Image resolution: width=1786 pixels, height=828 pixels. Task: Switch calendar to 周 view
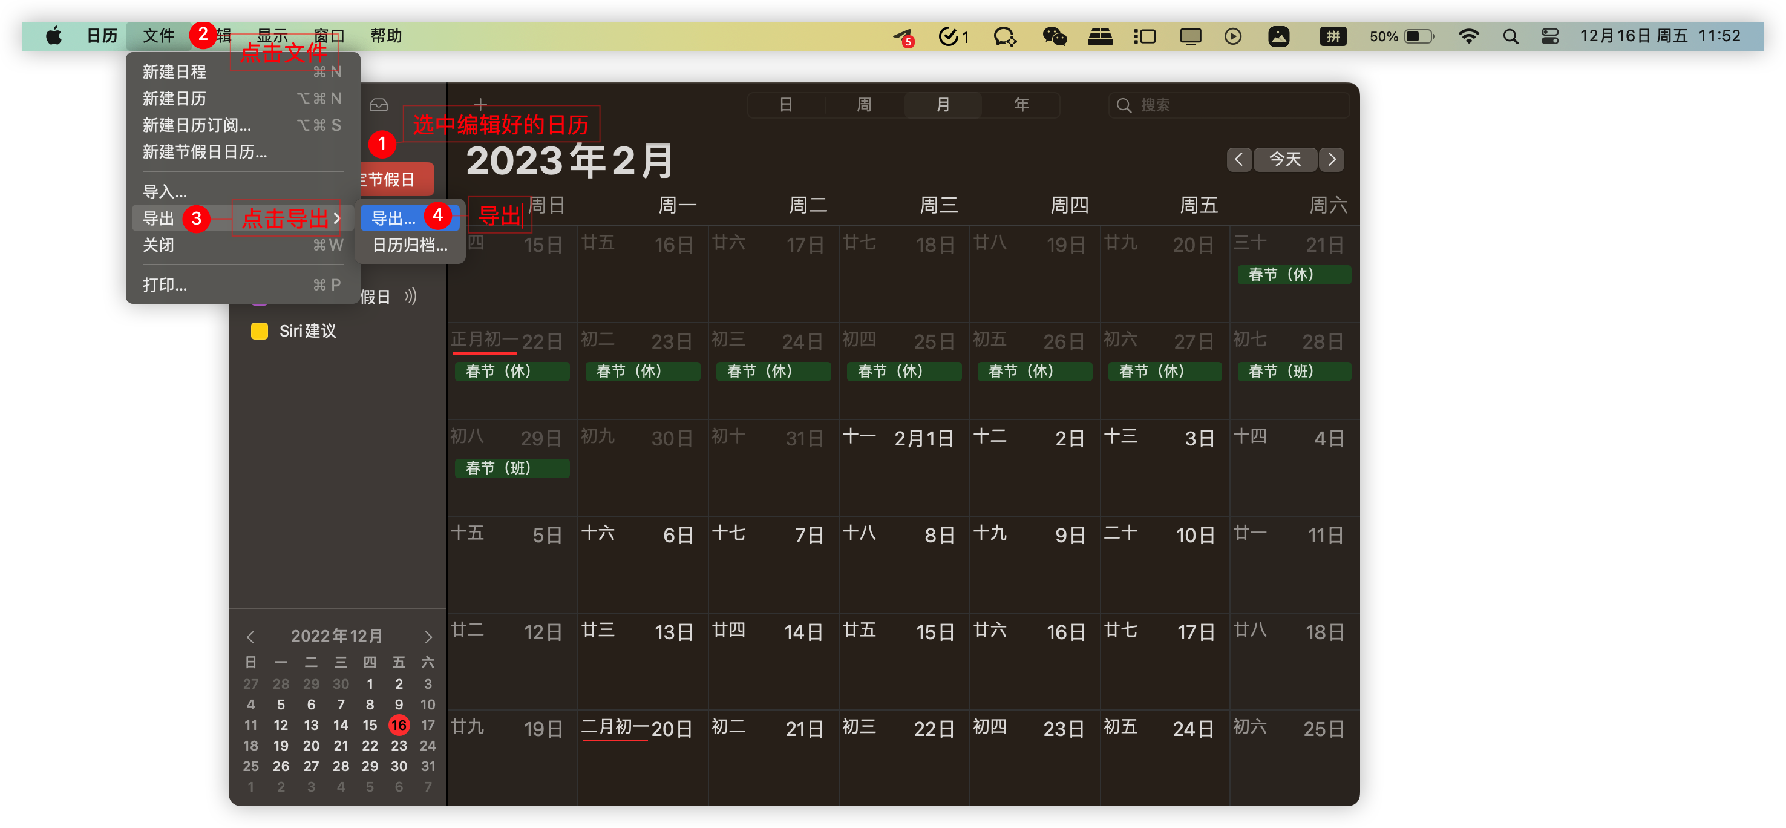pyautogui.click(x=864, y=105)
